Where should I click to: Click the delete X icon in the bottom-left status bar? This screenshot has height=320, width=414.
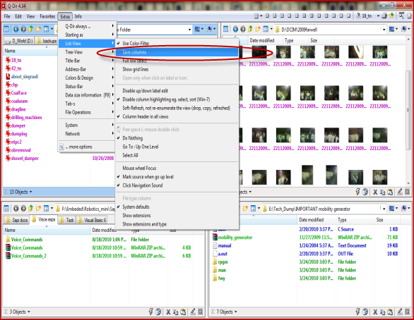(x=168, y=312)
